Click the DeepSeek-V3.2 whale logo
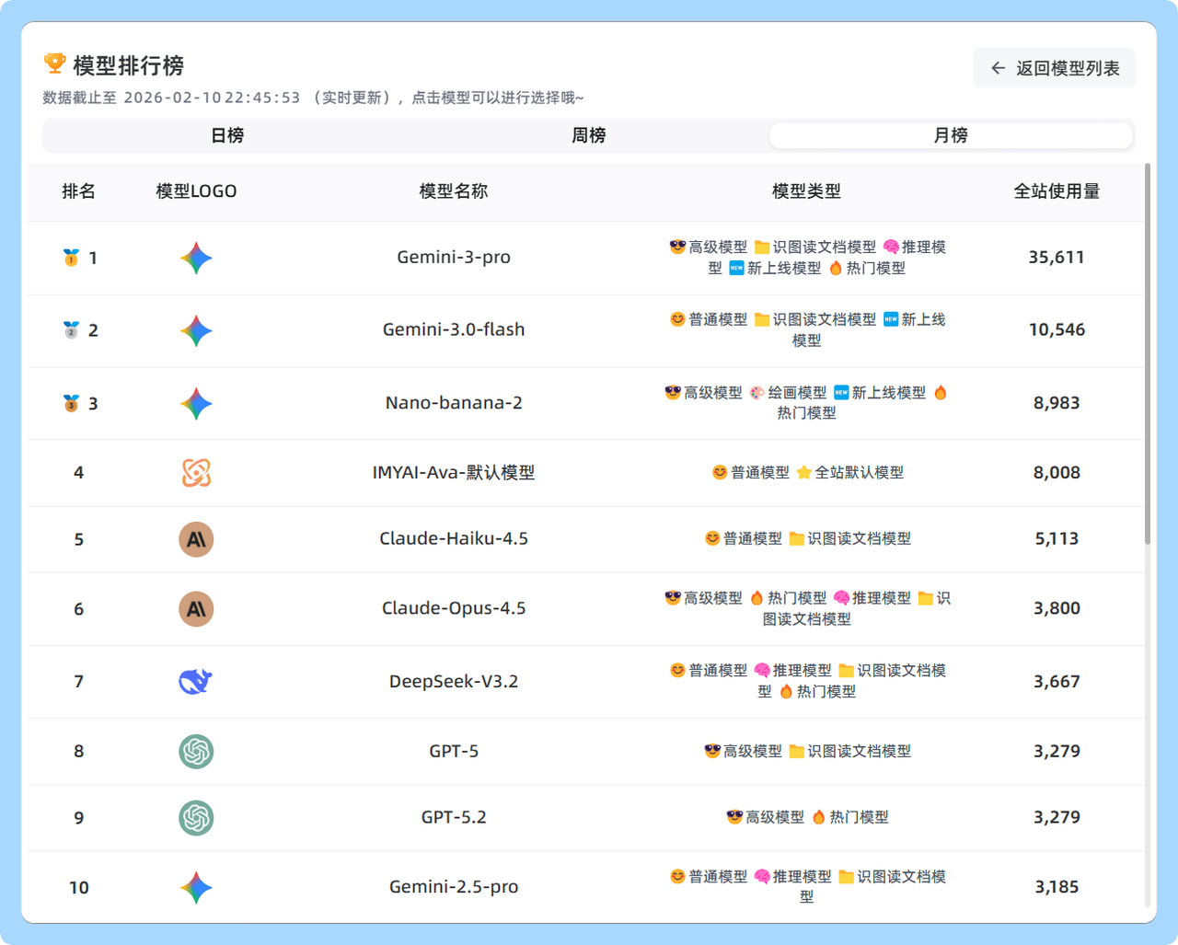Screen dimensions: 1178x945 [196, 682]
